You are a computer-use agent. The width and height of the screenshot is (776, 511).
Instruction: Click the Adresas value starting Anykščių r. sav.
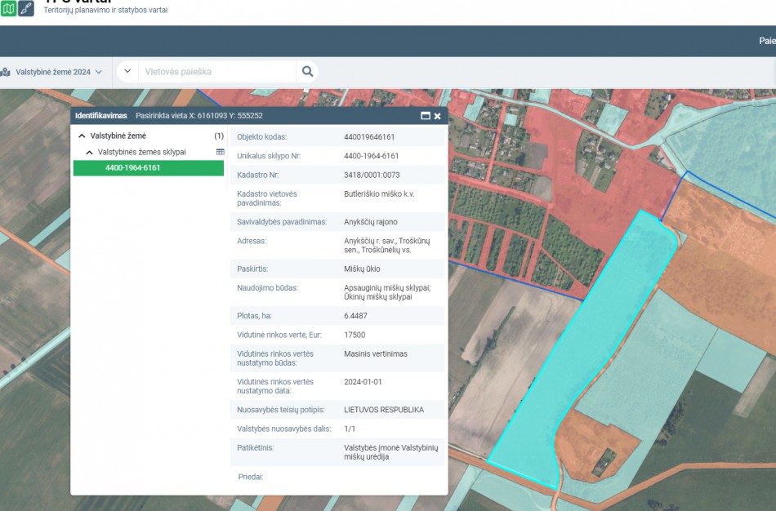[387, 246]
